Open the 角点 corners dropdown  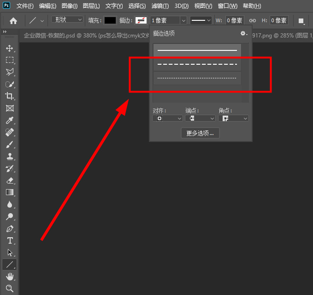pos(233,118)
